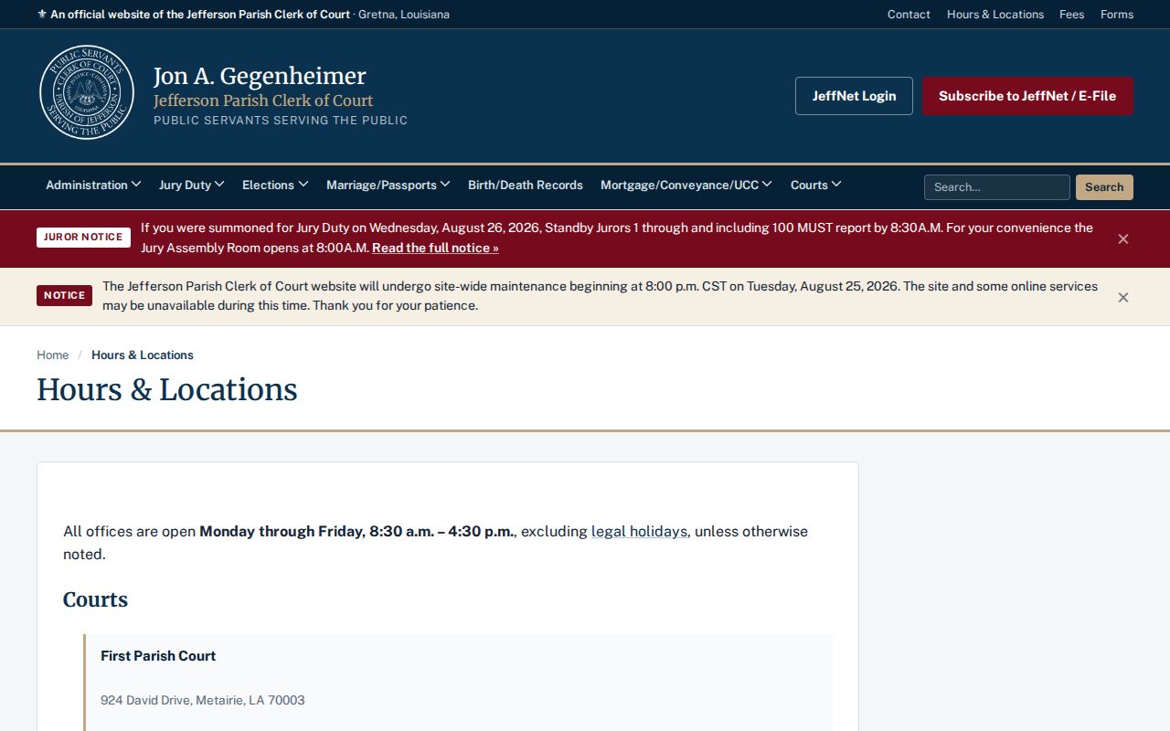Viewport: 1170px width, 731px height.
Task: Click the Hours & Locations page title
Action: pos(167,389)
